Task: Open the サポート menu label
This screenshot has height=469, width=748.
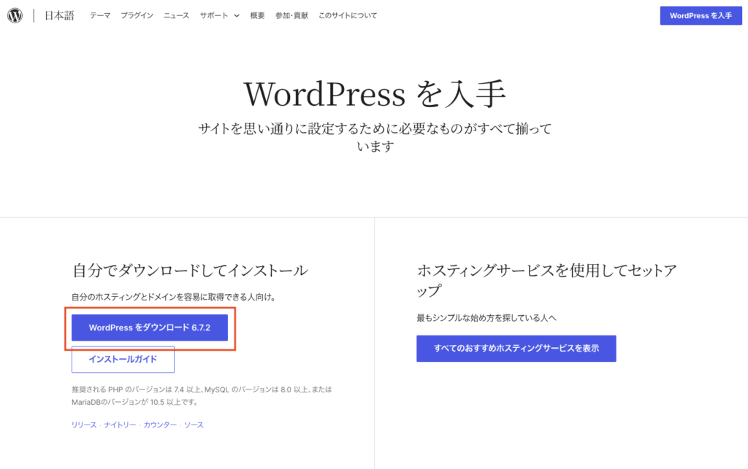Action: point(214,15)
